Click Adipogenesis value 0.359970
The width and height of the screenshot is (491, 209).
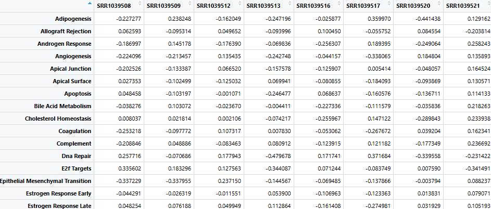[380, 19]
